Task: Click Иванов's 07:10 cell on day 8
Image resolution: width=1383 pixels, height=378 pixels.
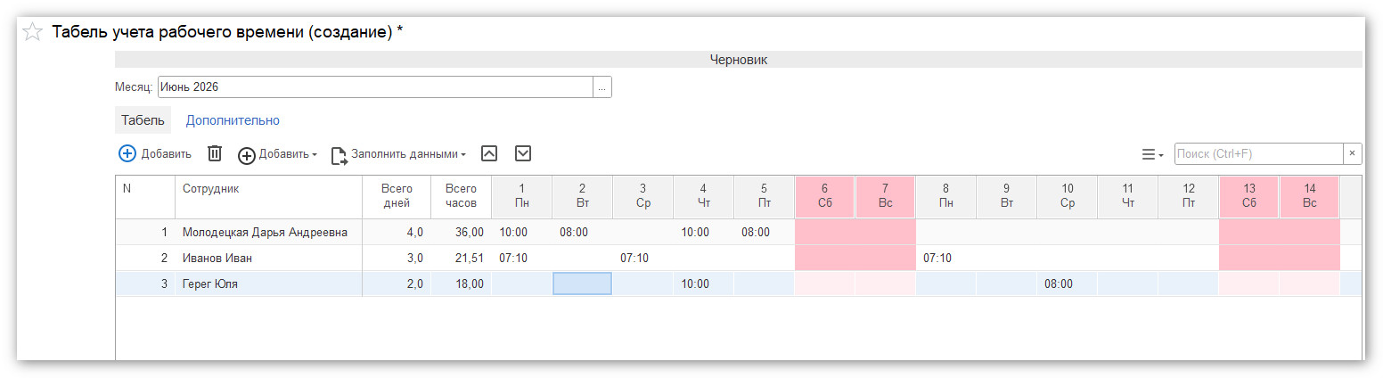Action: click(x=945, y=259)
